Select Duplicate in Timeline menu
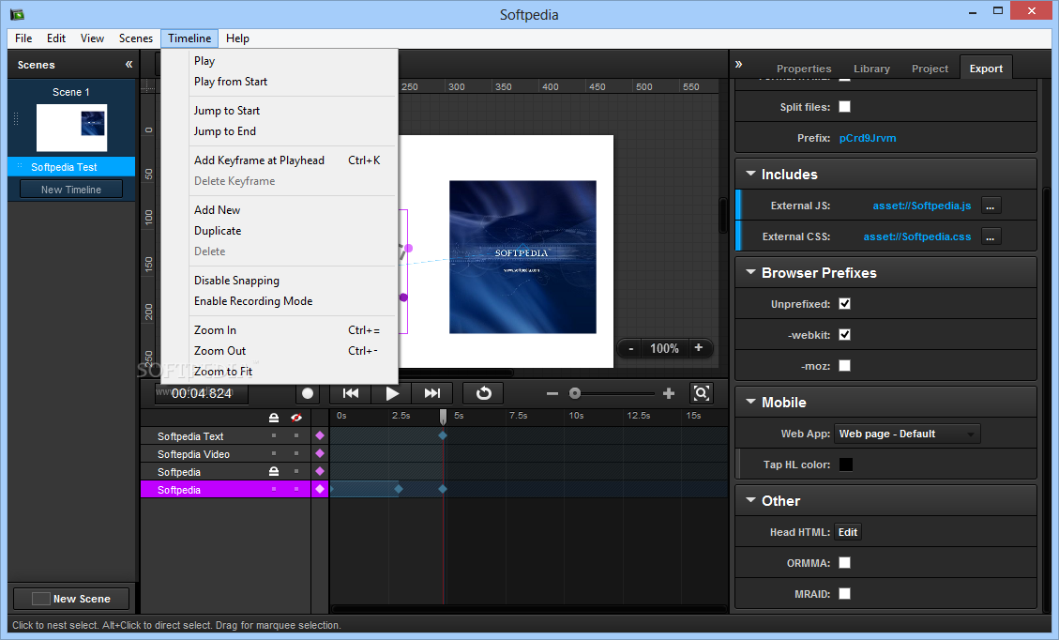1059x640 pixels. (x=280, y=231)
